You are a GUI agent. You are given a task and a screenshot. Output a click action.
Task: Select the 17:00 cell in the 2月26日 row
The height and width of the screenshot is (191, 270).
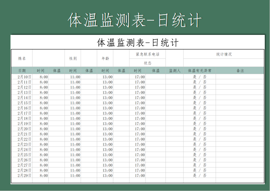click(x=137, y=160)
